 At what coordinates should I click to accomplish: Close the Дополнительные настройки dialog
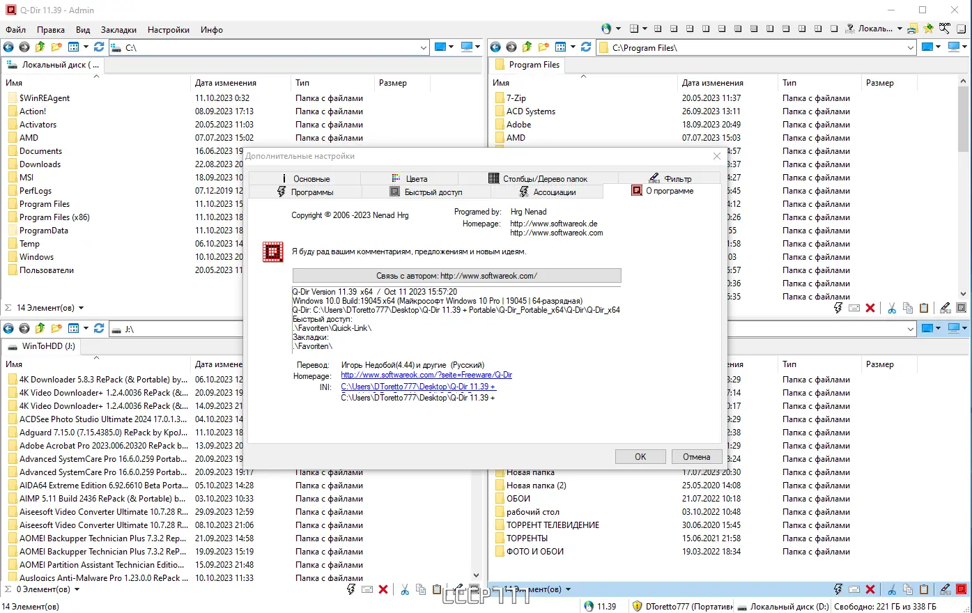click(x=717, y=156)
